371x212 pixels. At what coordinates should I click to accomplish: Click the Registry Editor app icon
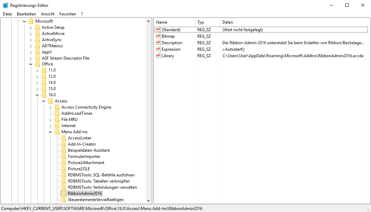5,5
